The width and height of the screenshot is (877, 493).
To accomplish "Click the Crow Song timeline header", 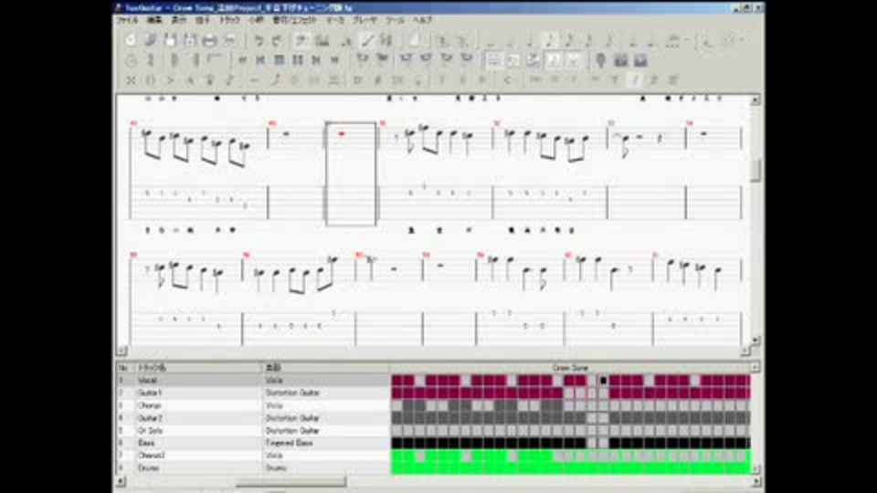I will pyautogui.click(x=570, y=368).
